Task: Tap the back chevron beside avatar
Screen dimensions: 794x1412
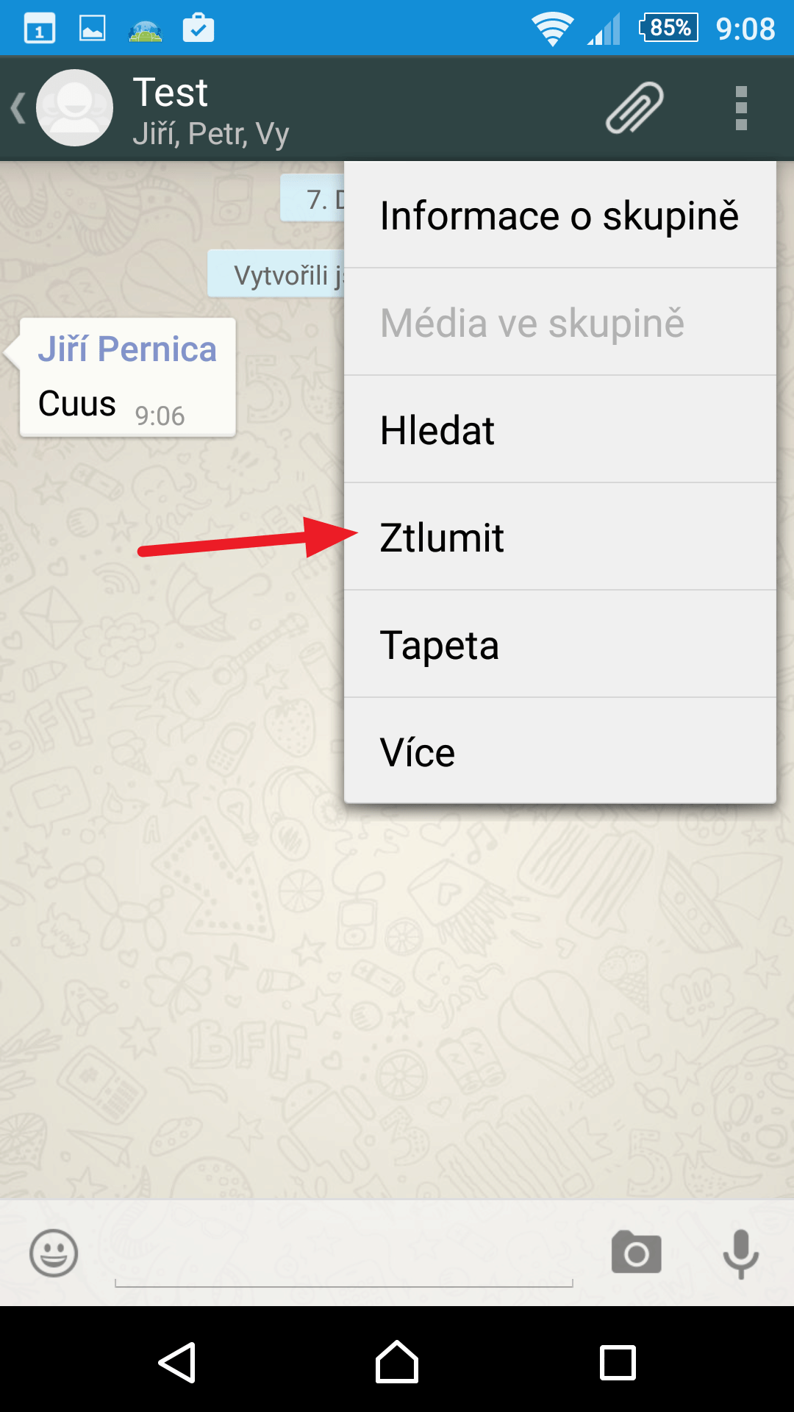Action: (x=18, y=108)
